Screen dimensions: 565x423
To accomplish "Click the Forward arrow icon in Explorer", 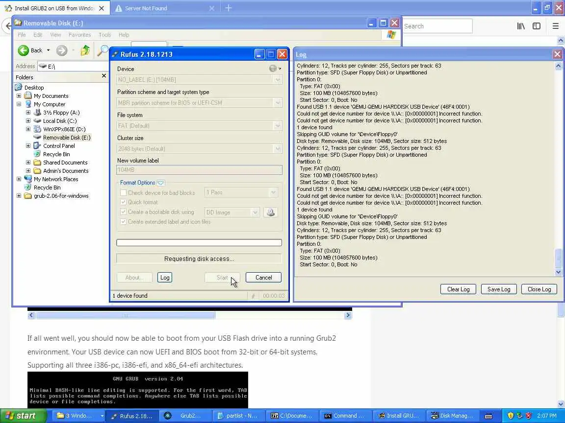I will coord(62,50).
